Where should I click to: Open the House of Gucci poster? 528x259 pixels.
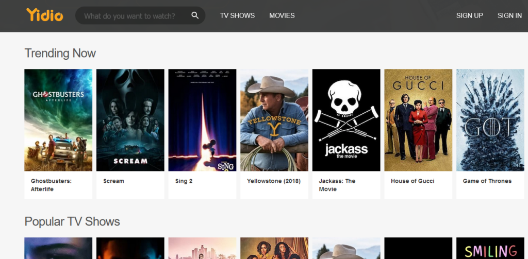(418, 120)
